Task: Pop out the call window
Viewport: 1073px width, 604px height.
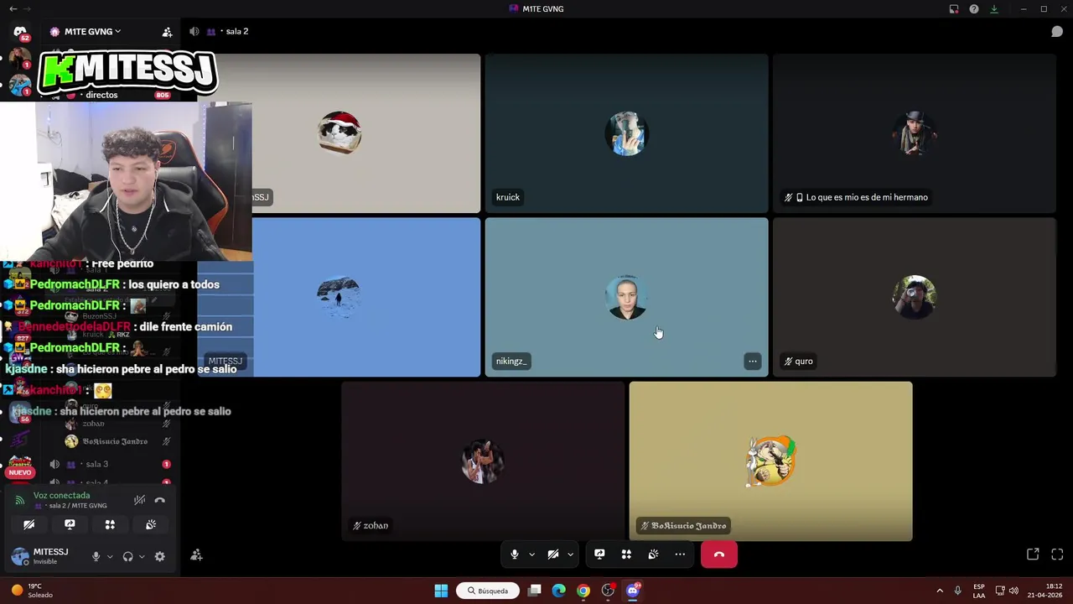Action: click(x=1033, y=555)
